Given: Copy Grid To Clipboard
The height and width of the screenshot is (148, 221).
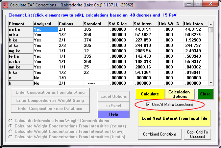Looking at the screenshot, I should [x=197, y=134].
